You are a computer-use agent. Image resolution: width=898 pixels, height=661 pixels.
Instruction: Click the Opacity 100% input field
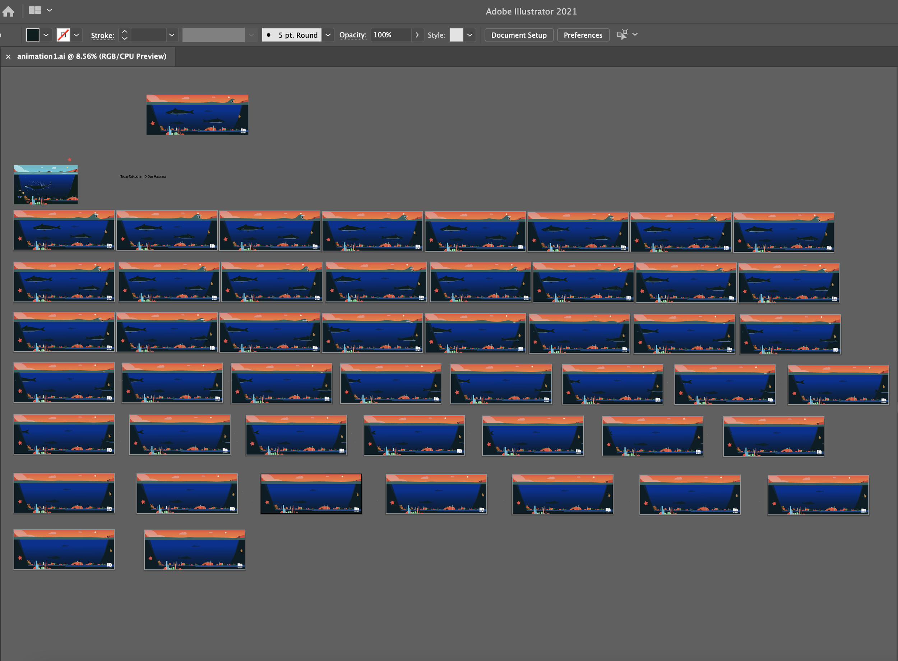pyautogui.click(x=390, y=35)
